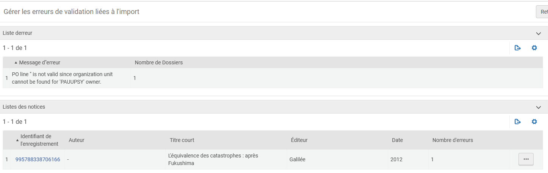Click the Nombre d'erreurs column header

[x=453, y=140]
